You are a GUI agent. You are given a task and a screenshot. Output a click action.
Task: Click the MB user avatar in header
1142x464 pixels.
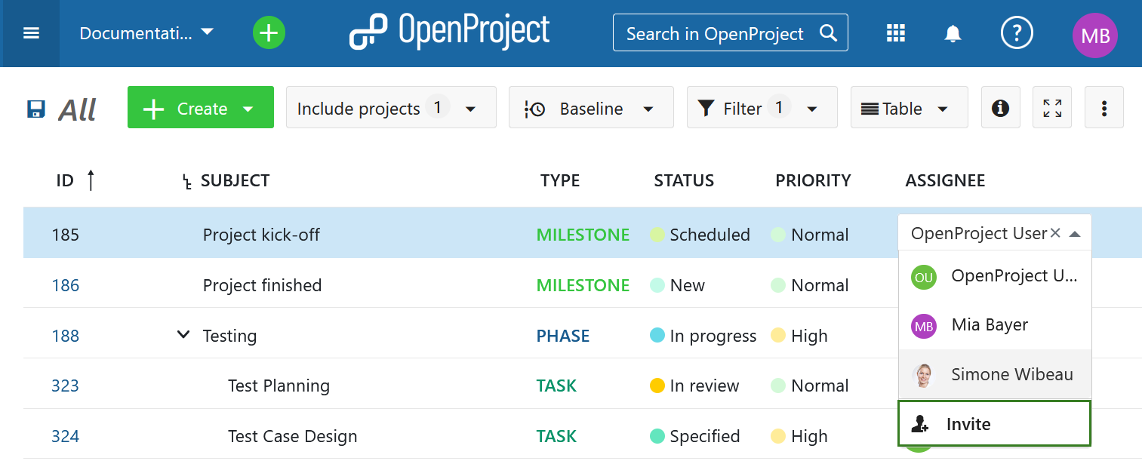tap(1094, 35)
